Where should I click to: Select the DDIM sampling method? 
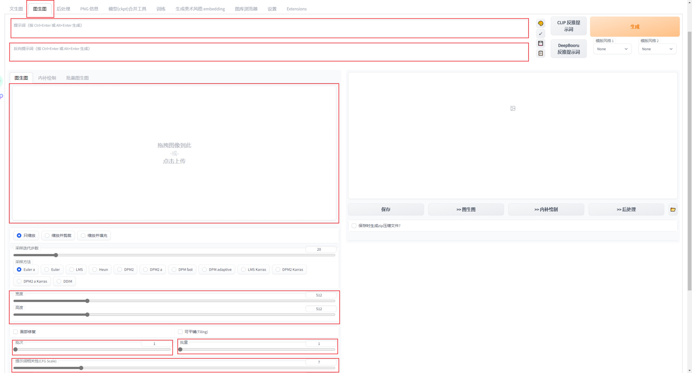tap(59, 281)
